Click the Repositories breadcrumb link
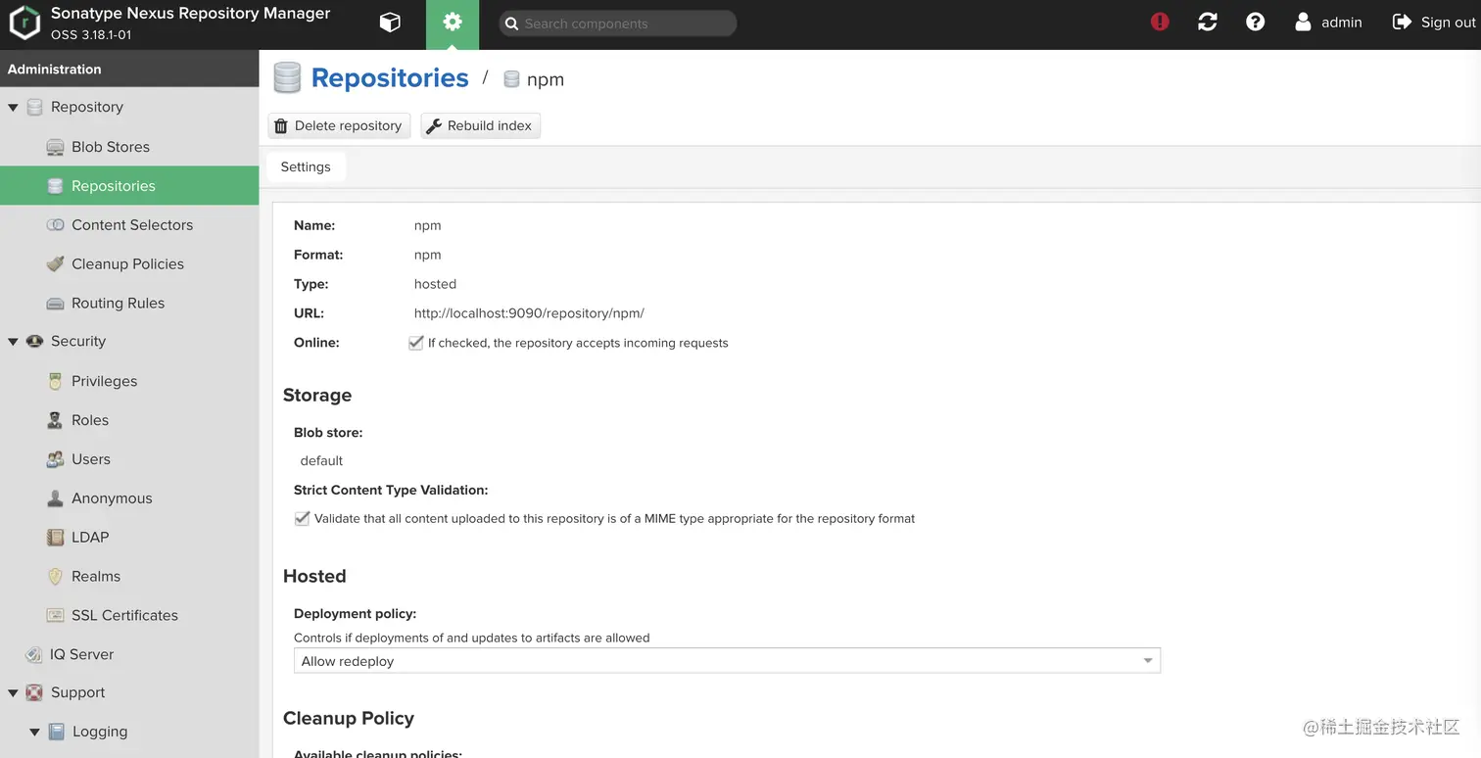 (x=390, y=78)
